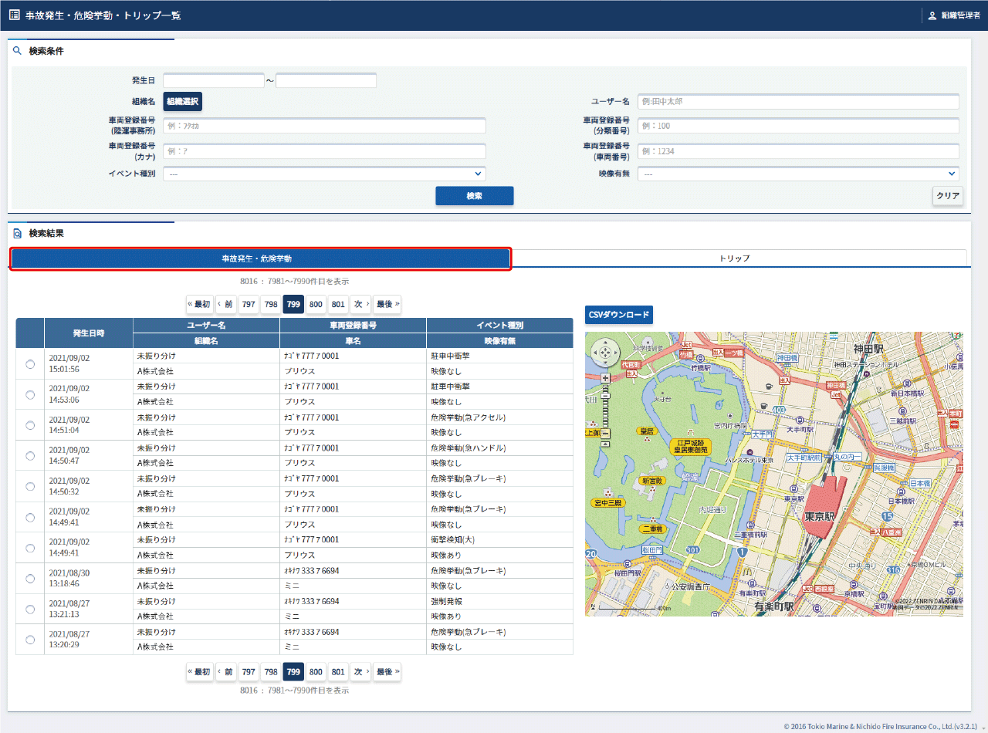Pan the map left with the compass arrow
Screen dimensions: 988x733
(596, 354)
